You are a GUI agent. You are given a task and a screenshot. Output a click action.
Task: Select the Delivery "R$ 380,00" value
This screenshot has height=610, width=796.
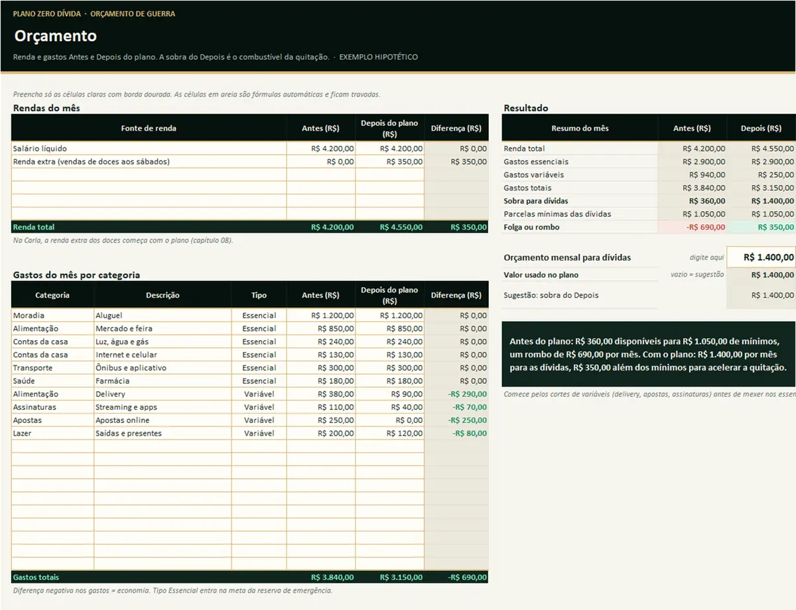click(x=321, y=395)
